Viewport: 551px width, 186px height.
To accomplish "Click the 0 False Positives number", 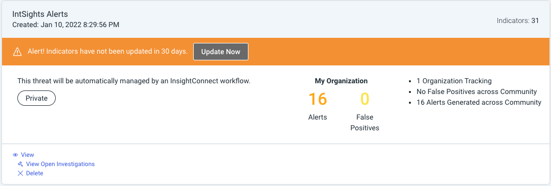I will click(365, 99).
